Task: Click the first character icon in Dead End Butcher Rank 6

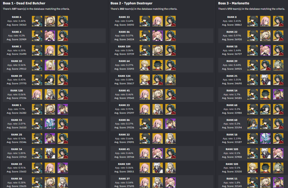Action: click(37, 21)
